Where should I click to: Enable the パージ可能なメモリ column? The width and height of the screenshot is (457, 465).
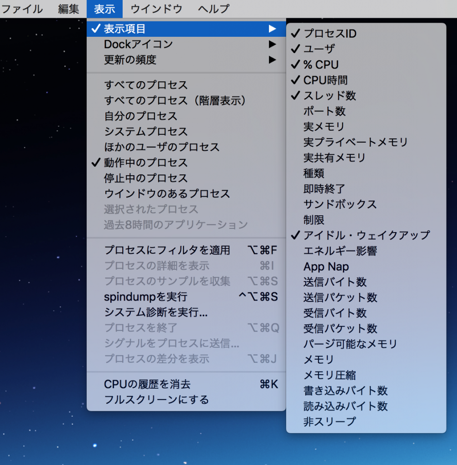(x=366, y=344)
